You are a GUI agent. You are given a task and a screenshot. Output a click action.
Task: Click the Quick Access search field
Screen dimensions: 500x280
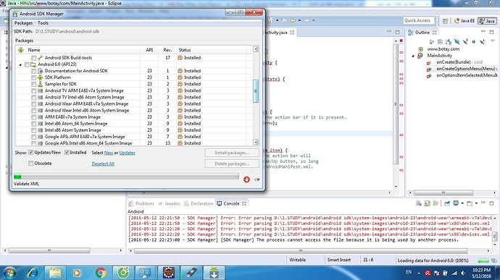[x=419, y=21]
